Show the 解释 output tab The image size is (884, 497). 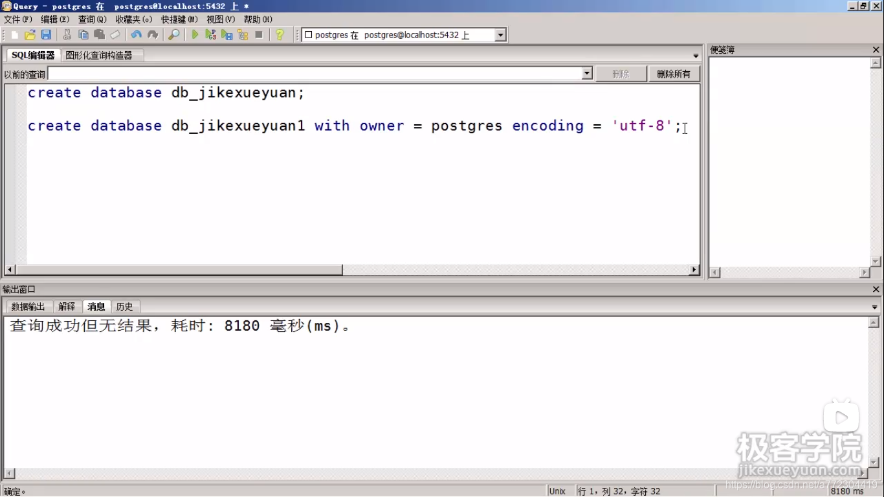pyautogui.click(x=67, y=307)
